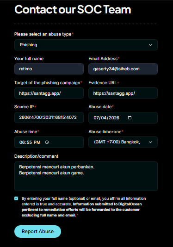The width and height of the screenshot is (173, 247).
Task: Click the Your full name input field
Action: pyautogui.click(x=49, y=69)
